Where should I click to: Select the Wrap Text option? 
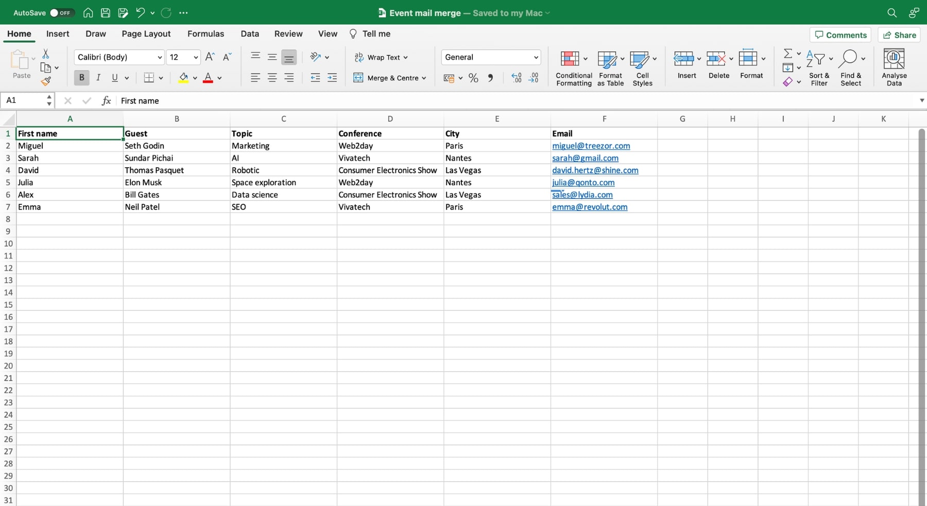(x=381, y=57)
